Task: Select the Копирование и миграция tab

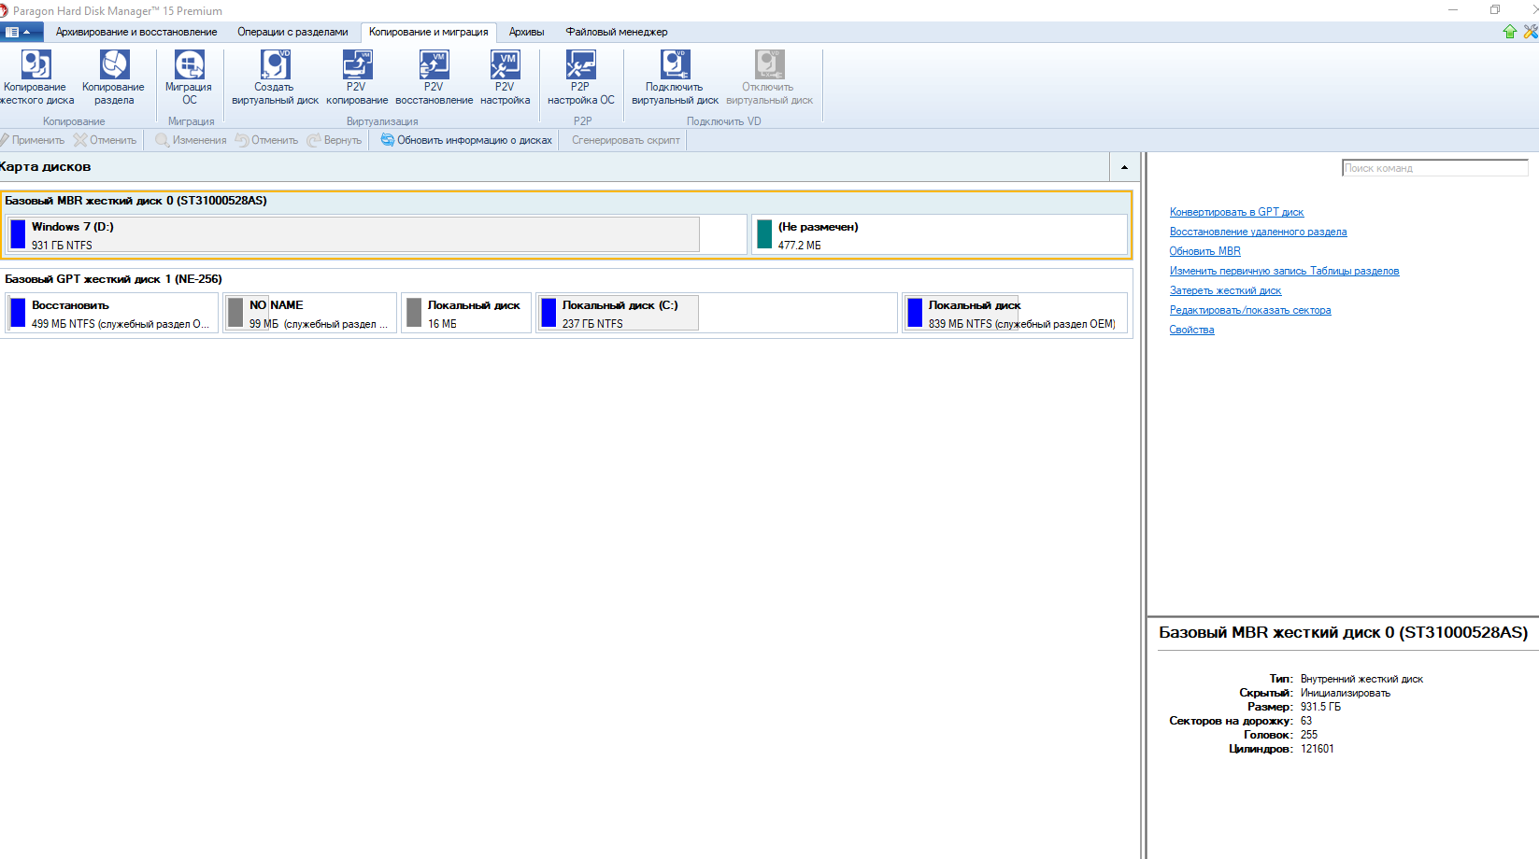Action: pos(429,32)
